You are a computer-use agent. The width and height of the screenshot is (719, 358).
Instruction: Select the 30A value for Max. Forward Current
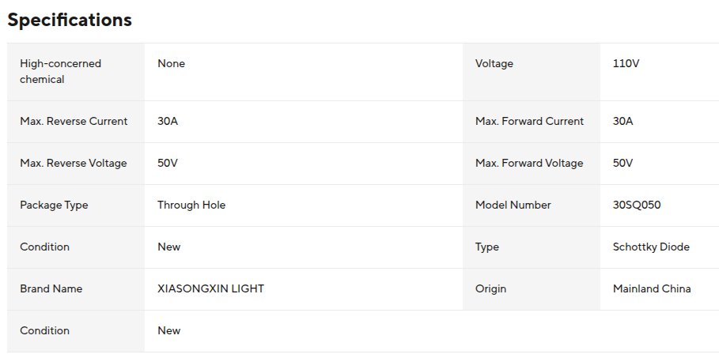[x=623, y=121]
